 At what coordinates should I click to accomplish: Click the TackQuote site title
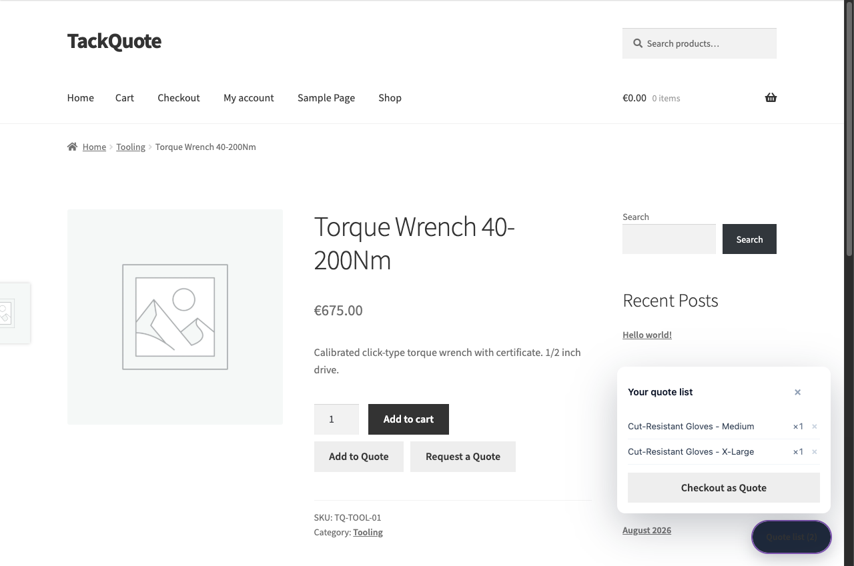pyautogui.click(x=114, y=41)
